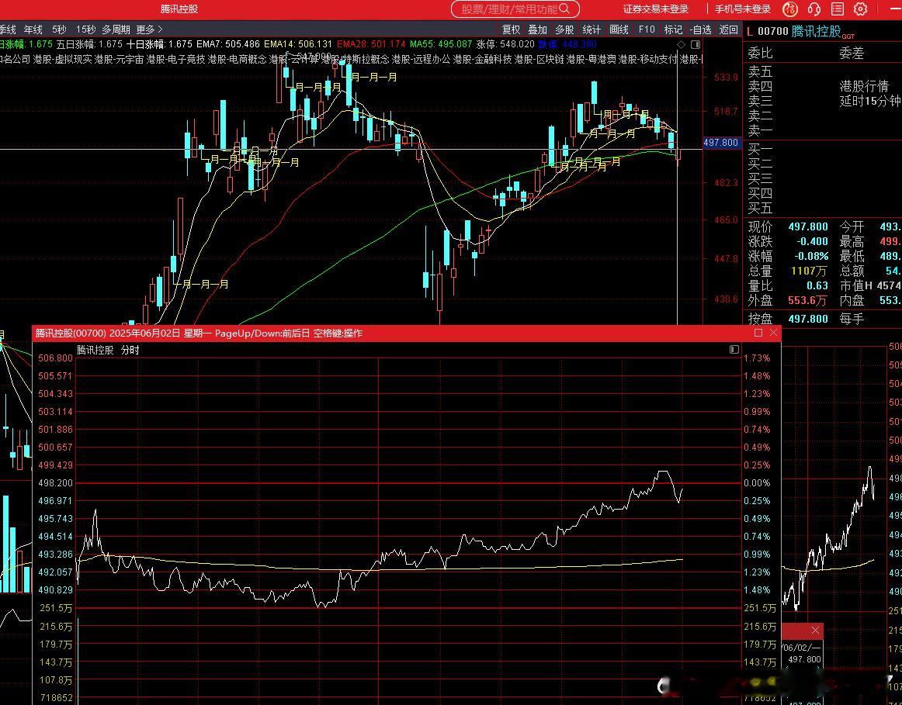Click the 量比 0.63 value
This screenshot has width=902, height=705.
click(817, 285)
